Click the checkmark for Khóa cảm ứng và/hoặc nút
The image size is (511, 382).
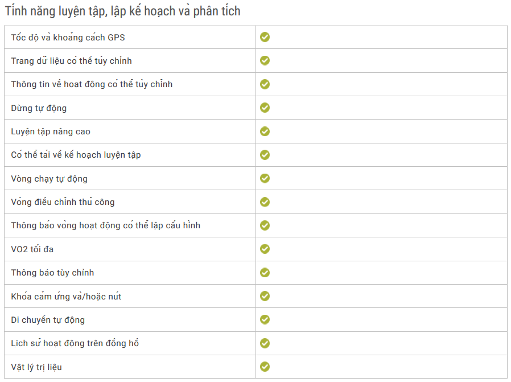click(x=265, y=296)
